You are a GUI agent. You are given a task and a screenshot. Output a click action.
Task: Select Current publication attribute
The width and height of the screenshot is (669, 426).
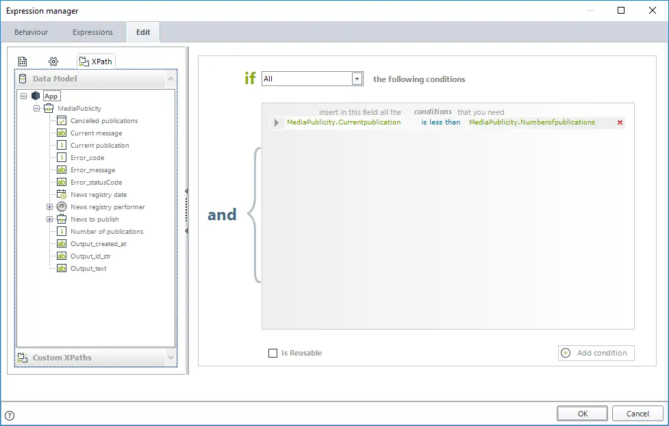tap(99, 145)
